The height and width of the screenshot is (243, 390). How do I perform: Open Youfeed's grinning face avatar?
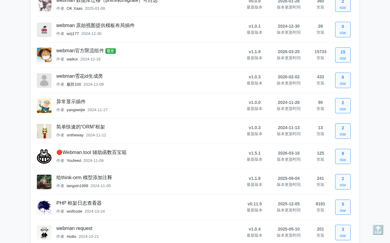tap(44, 156)
